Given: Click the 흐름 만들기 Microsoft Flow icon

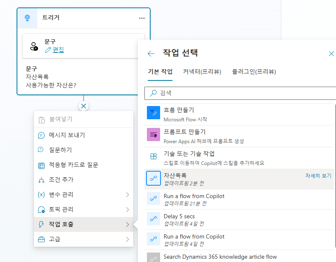Looking at the screenshot, I should [x=154, y=113].
